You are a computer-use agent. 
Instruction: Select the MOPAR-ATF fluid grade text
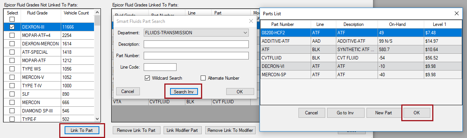[34, 61]
